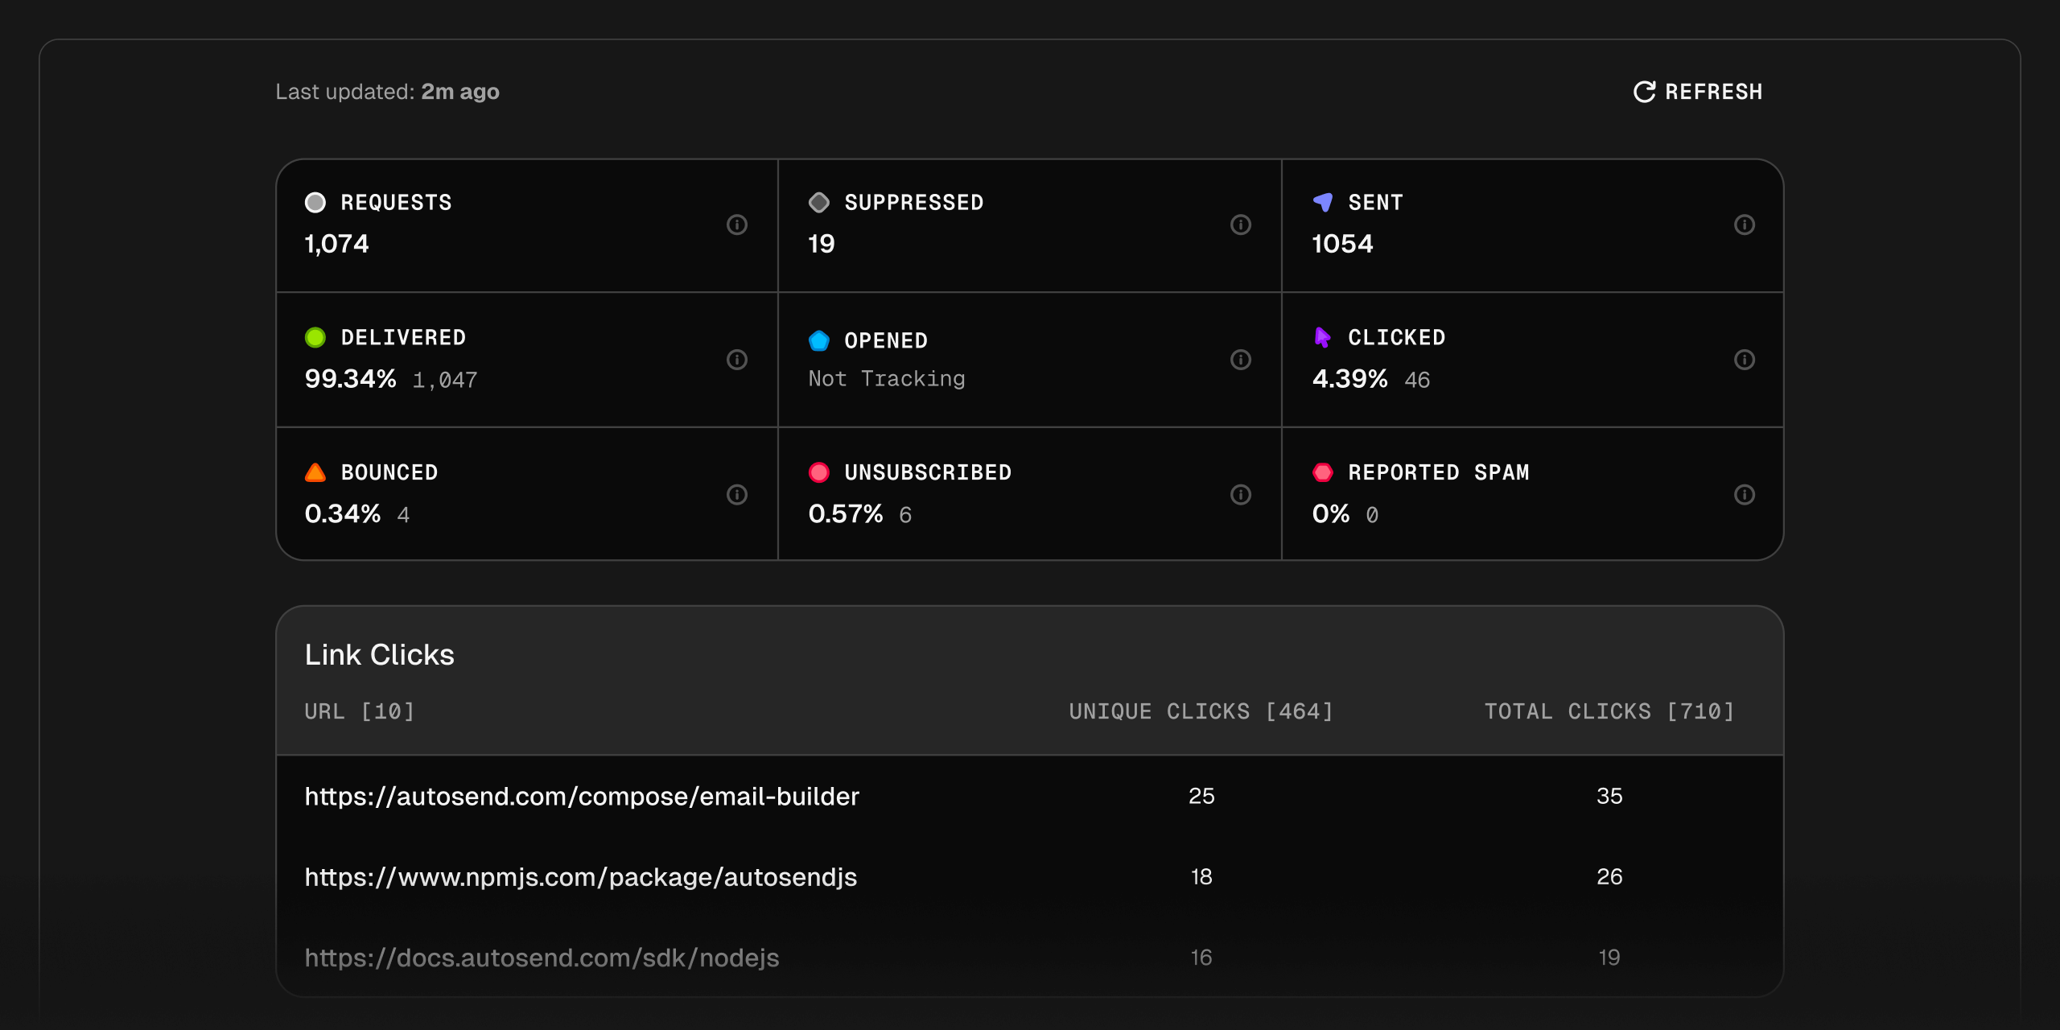
Task: Click the info icon in Requests card
Action: click(x=737, y=225)
